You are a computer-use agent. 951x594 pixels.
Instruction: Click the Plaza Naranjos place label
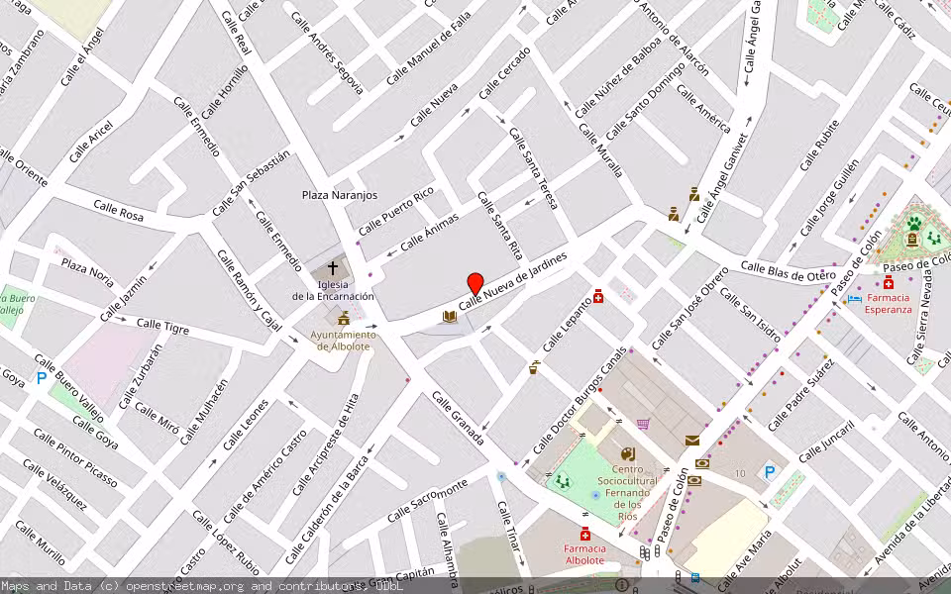point(340,195)
